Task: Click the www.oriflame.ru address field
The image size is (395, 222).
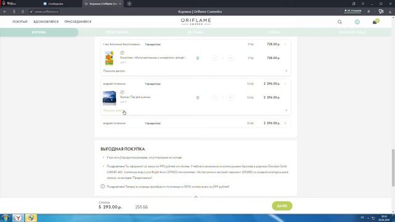Action: click(47, 12)
